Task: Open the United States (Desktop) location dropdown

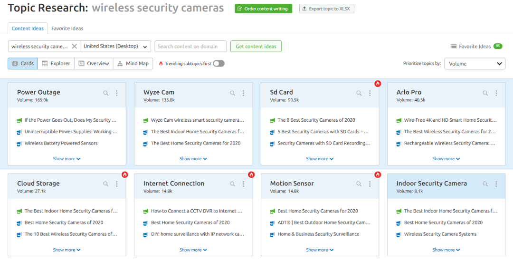Action: click(115, 46)
